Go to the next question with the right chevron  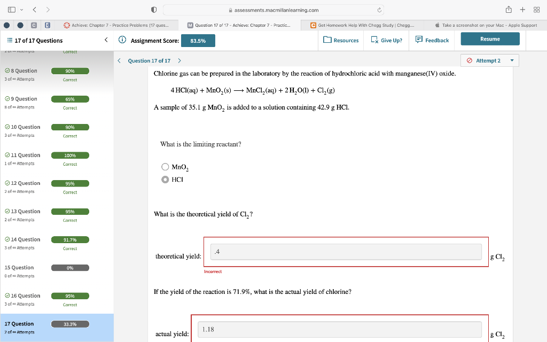179,61
